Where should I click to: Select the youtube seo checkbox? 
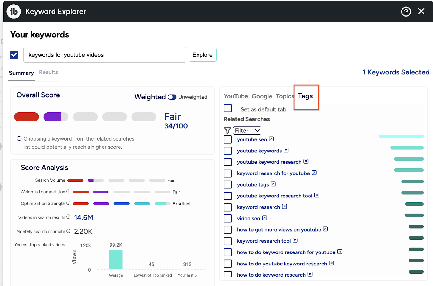tap(228, 139)
